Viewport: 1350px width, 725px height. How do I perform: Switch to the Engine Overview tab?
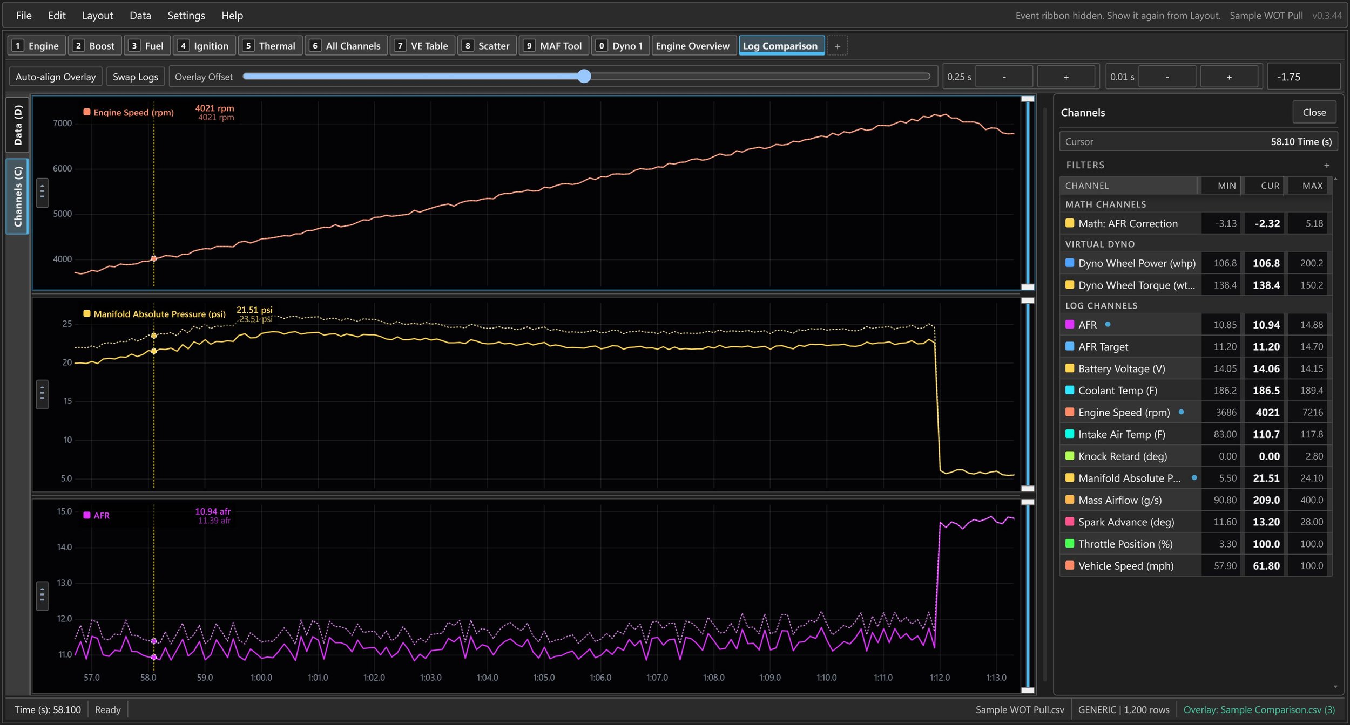coord(693,46)
